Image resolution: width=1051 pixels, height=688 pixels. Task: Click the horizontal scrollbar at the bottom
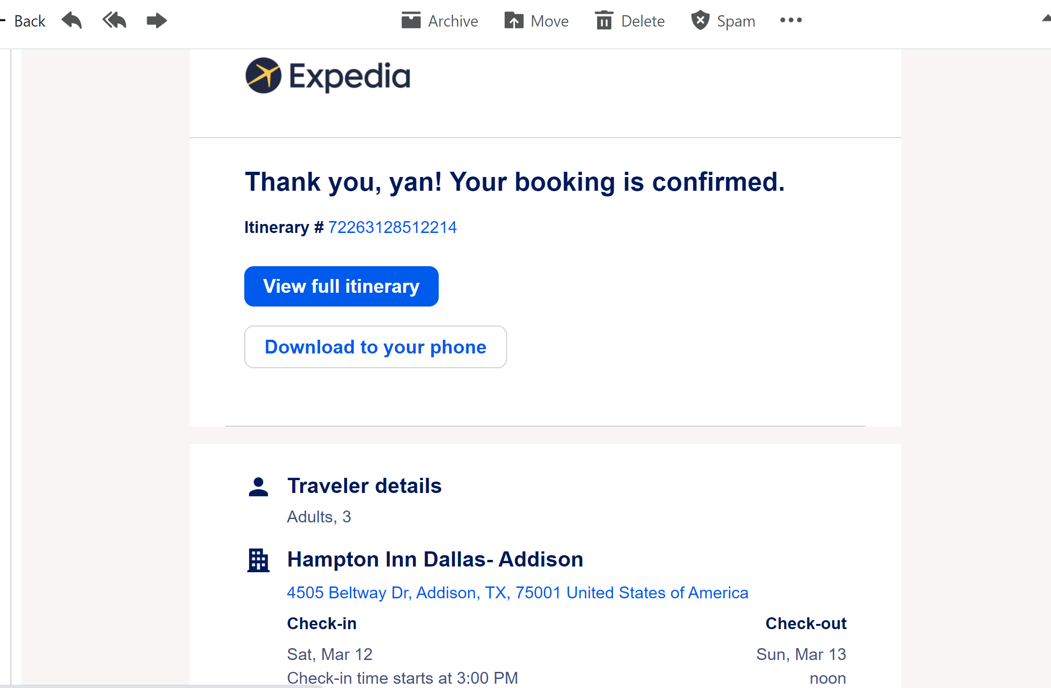(161, 686)
